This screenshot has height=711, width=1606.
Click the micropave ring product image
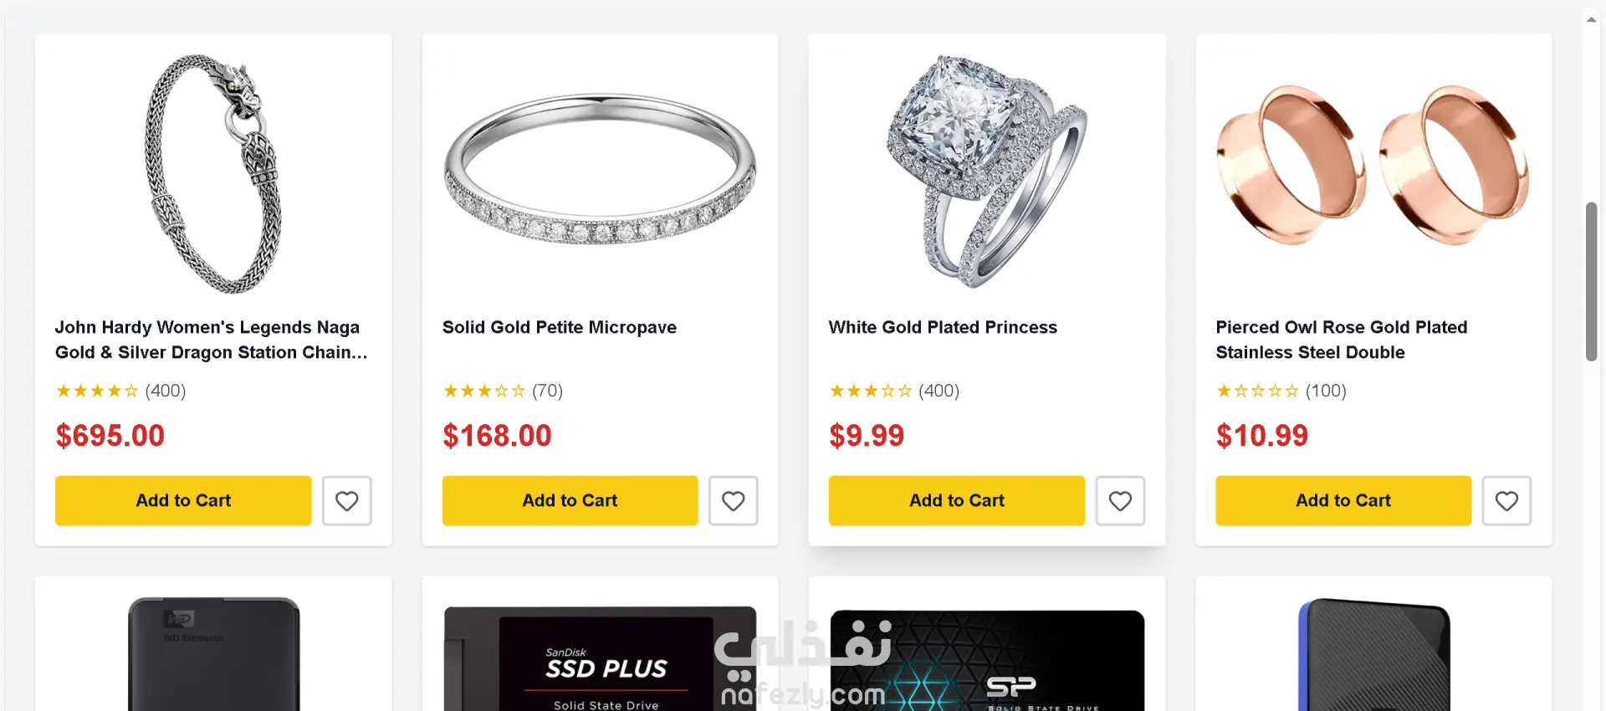click(600, 170)
